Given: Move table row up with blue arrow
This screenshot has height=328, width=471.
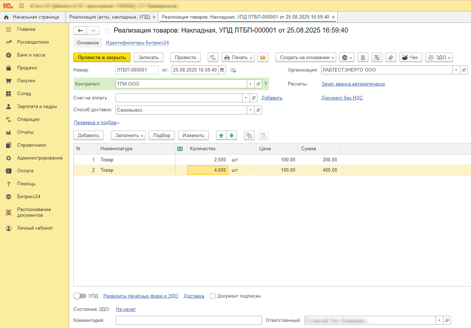Looking at the screenshot, I should (221, 136).
